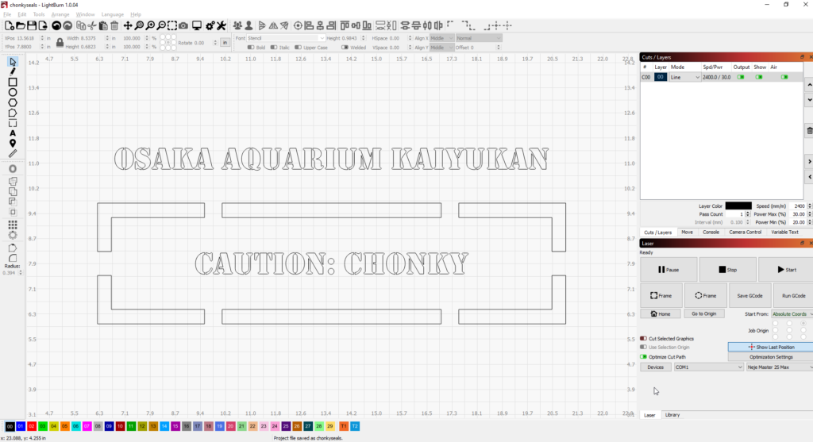Switch to the Camera Control tab
Screen dimensions: 813x442
click(745, 233)
